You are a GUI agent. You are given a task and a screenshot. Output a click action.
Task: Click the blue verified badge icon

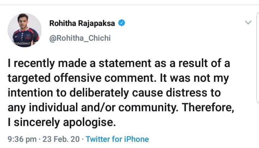click(x=123, y=23)
